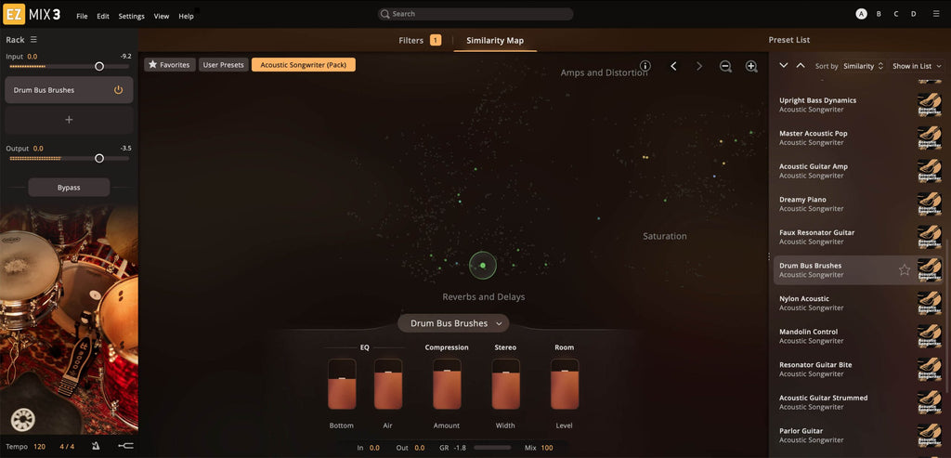951x458 pixels.
Task: Toggle the Favorites filter
Action: 170,64
